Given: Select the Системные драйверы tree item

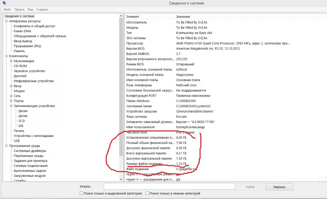Looking at the screenshot, I should (x=30, y=151).
